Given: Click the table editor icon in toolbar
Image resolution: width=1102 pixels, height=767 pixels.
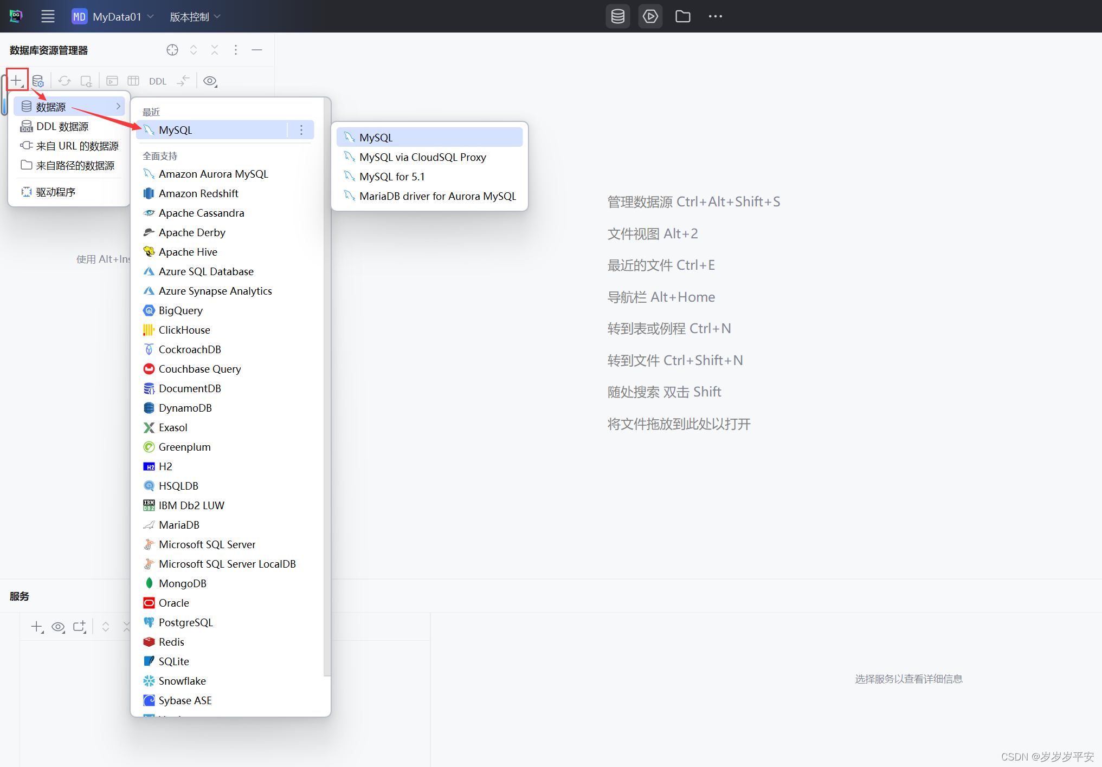Looking at the screenshot, I should tap(133, 81).
